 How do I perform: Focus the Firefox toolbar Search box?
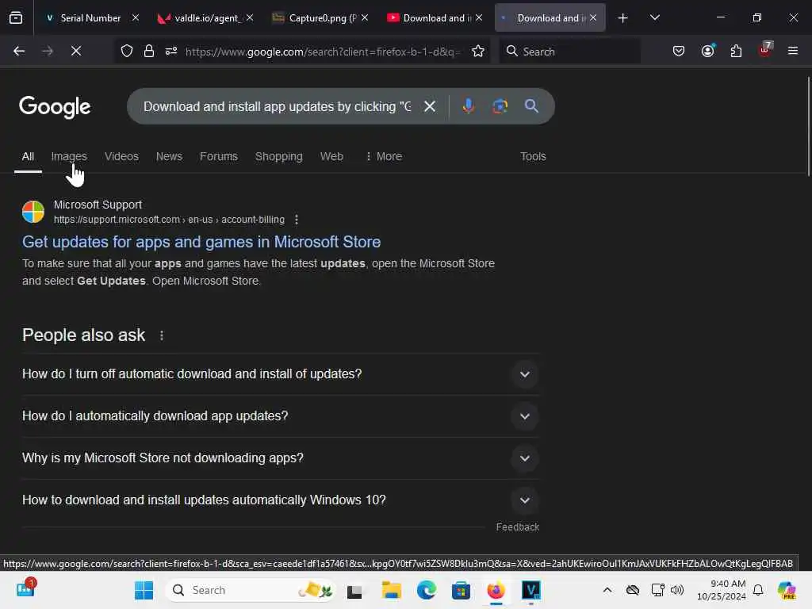(569, 52)
